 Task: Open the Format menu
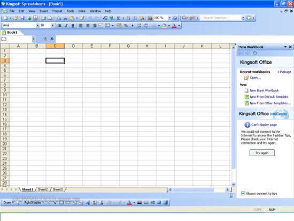click(x=57, y=11)
